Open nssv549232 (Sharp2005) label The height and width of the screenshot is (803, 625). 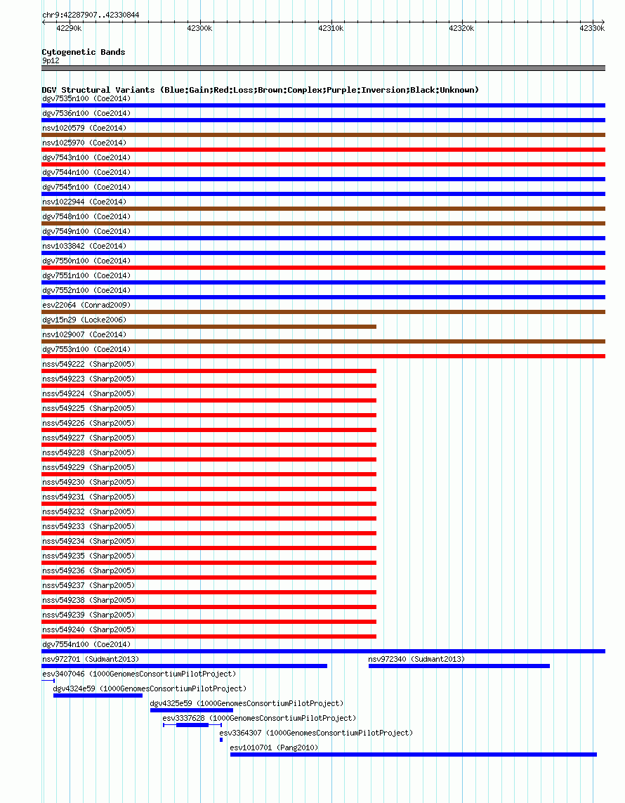tap(88, 511)
